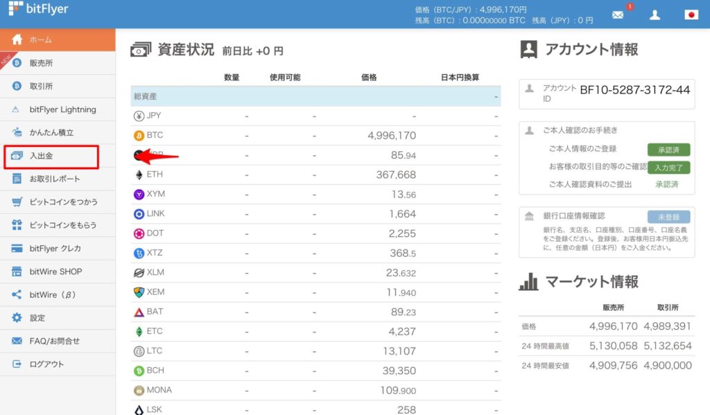Click the 承認済 link for ご本人確認資料のご提出
Screen dimensions: 710x415
[667, 184]
